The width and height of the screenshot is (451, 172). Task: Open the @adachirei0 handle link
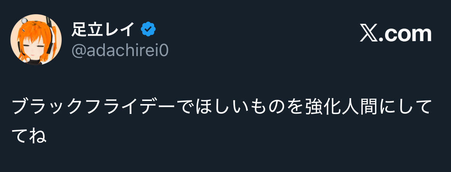pyautogui.click(x=120, y=51)
